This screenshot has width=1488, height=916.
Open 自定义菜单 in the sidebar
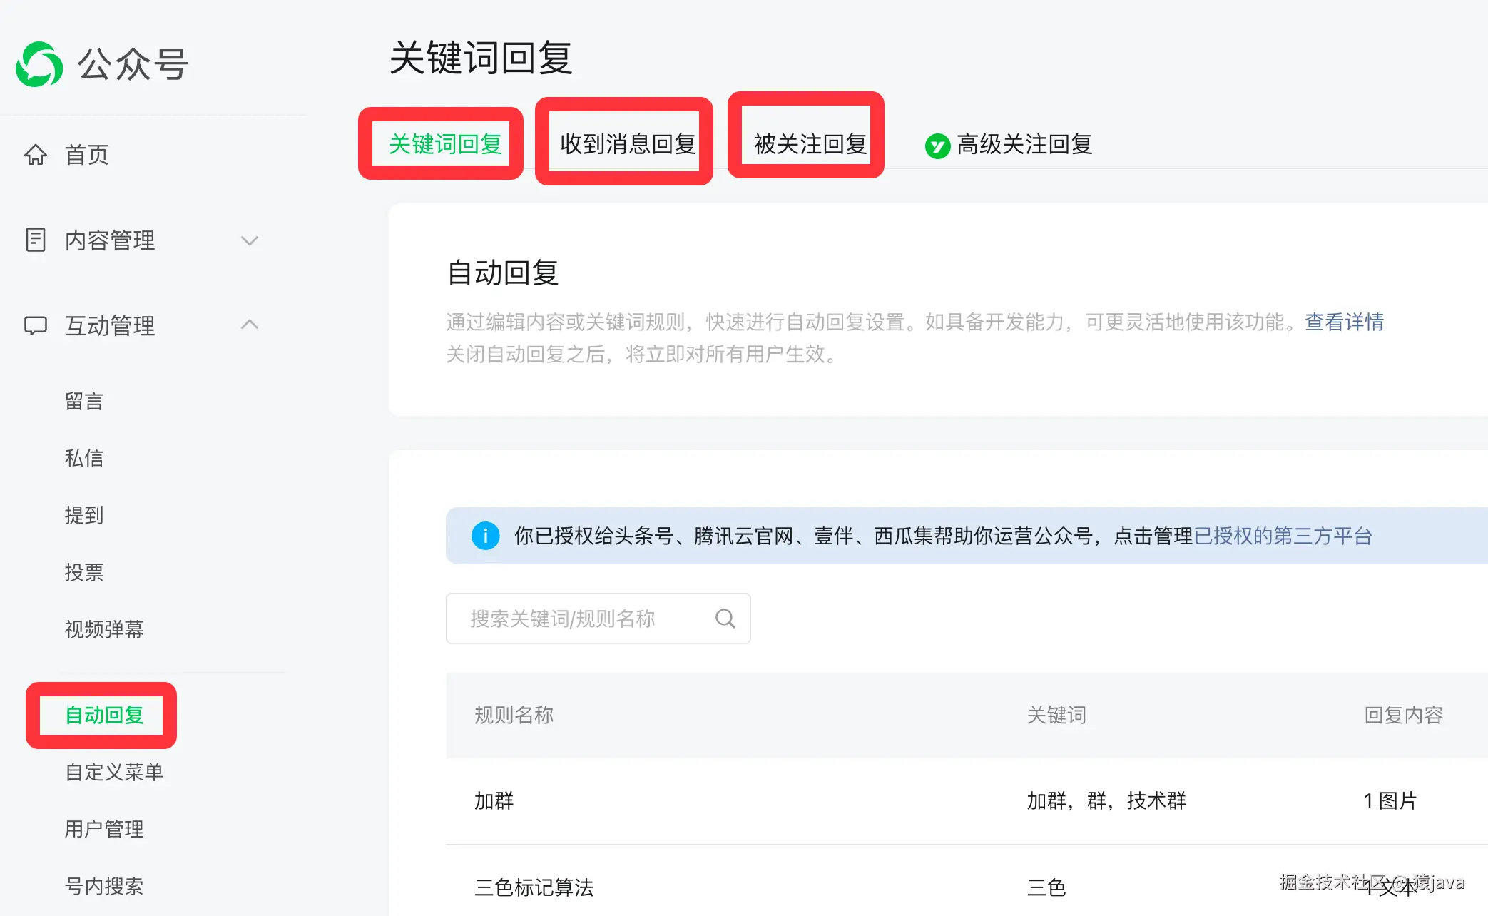(114, 772)
